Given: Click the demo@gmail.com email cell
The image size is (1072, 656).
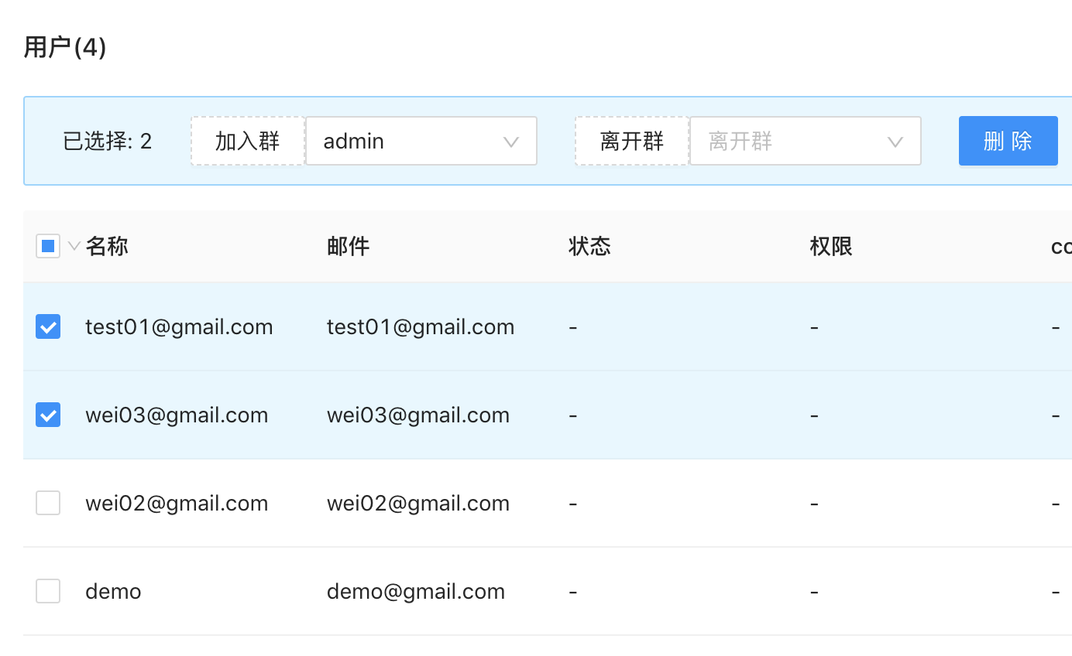Looking at the screenshot, I should click(416, 591).
